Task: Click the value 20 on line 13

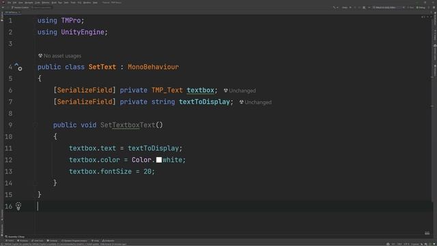Action: pos(147,172)
